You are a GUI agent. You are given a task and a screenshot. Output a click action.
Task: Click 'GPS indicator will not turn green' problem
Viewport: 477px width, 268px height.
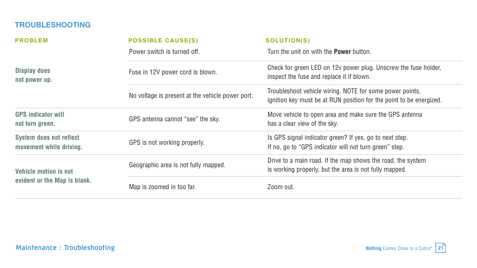(39, 119)
